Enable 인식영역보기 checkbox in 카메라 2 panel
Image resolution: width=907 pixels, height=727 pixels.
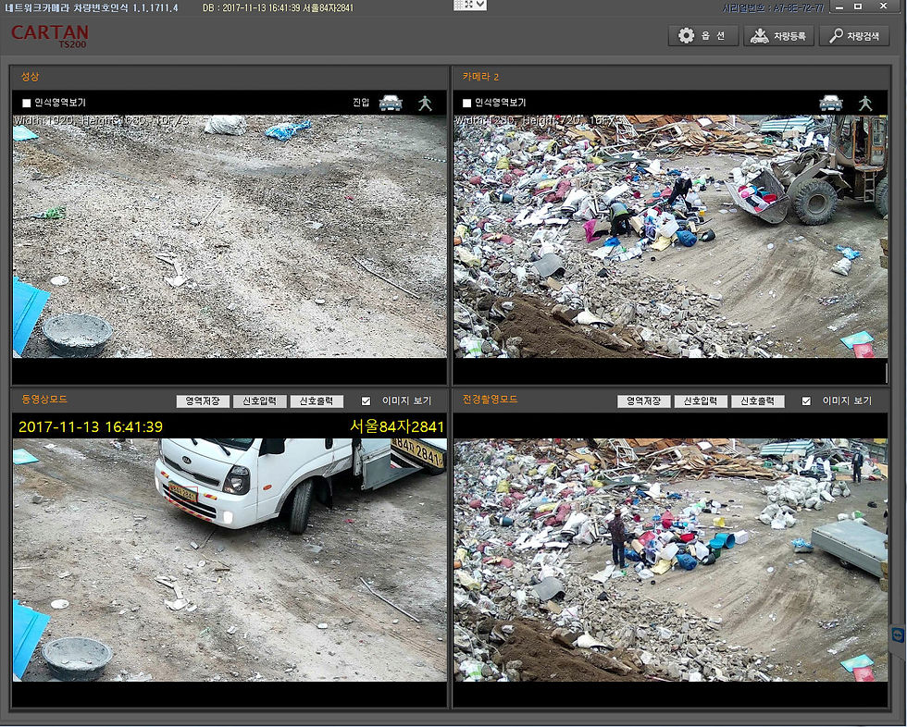(466, 103)
